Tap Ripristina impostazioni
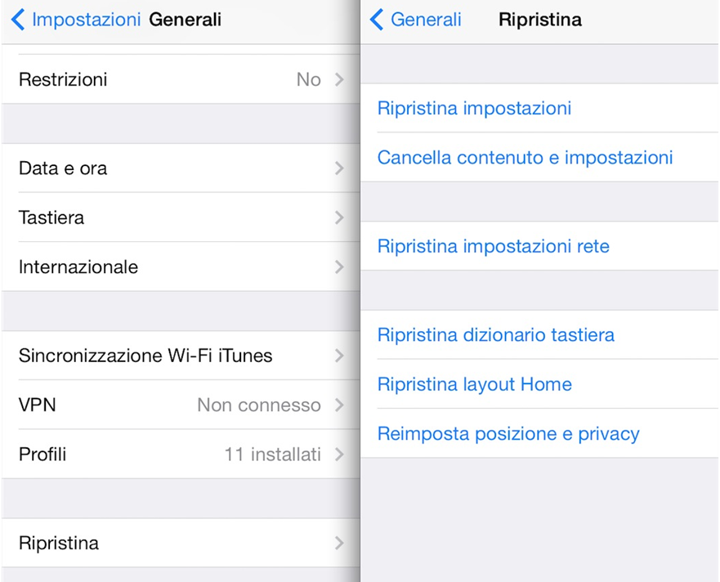 [x=474, y=108]
